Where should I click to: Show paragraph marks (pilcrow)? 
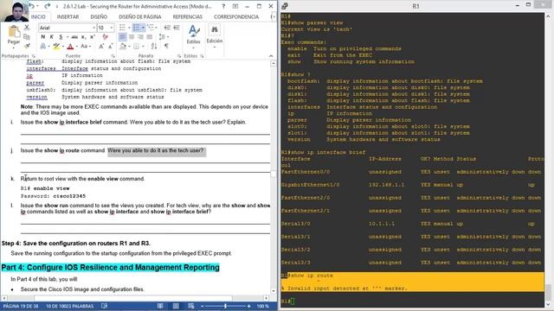pyautogui.click(x=166, y=46)
